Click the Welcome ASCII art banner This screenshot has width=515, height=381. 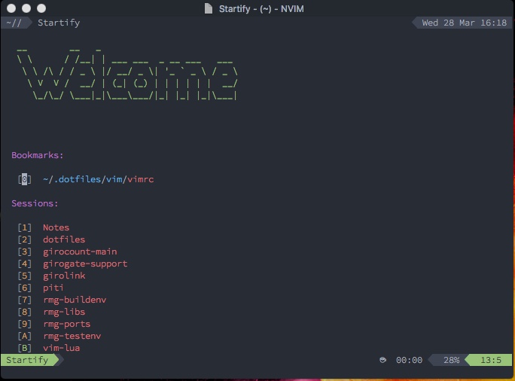tap(126, 75)
